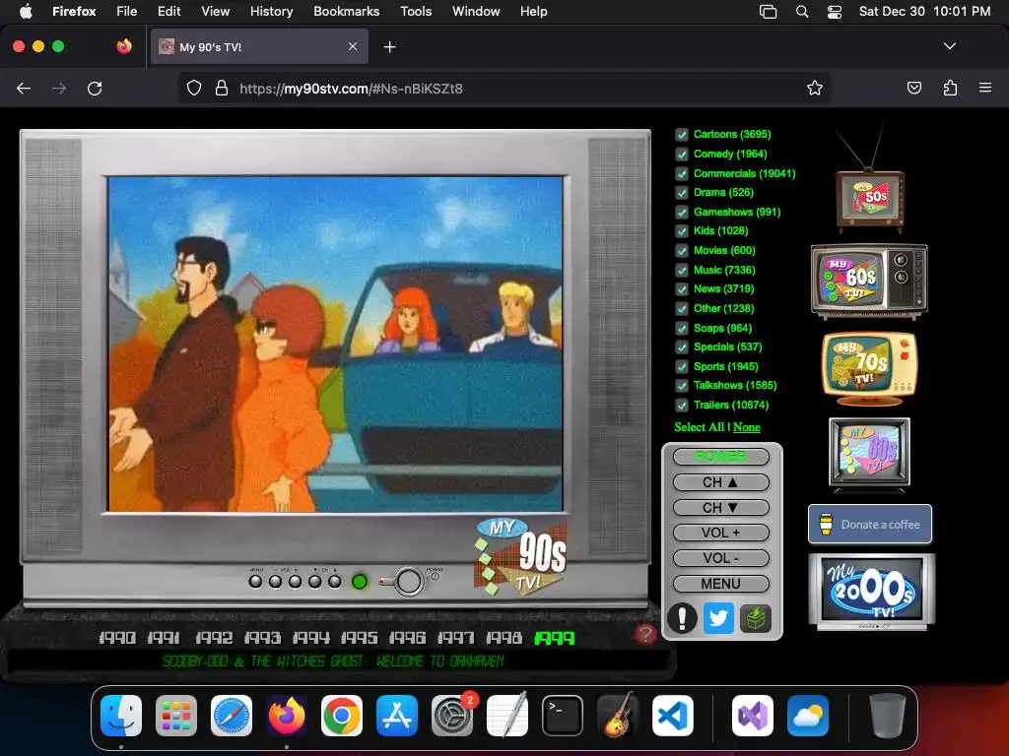Uncheck the Sports category
Image resolution: width=1009 pixels, height=756 pixels.
[x=682, y=366]
